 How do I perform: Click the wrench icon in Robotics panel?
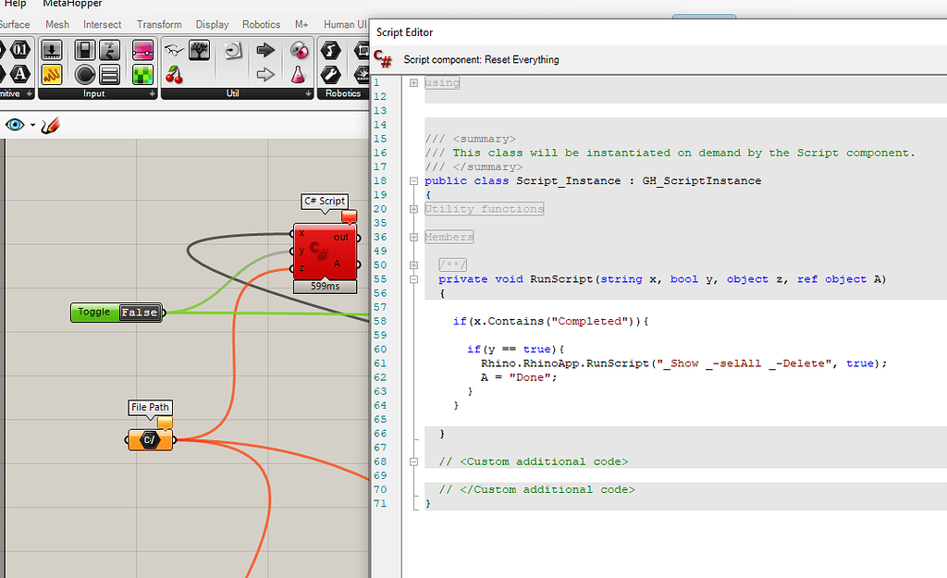tap(330, 74)
